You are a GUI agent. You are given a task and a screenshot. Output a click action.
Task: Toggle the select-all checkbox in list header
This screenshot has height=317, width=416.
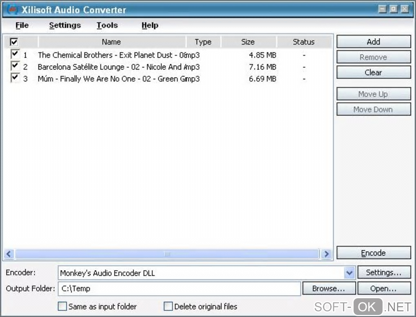(x=14, y=42)
